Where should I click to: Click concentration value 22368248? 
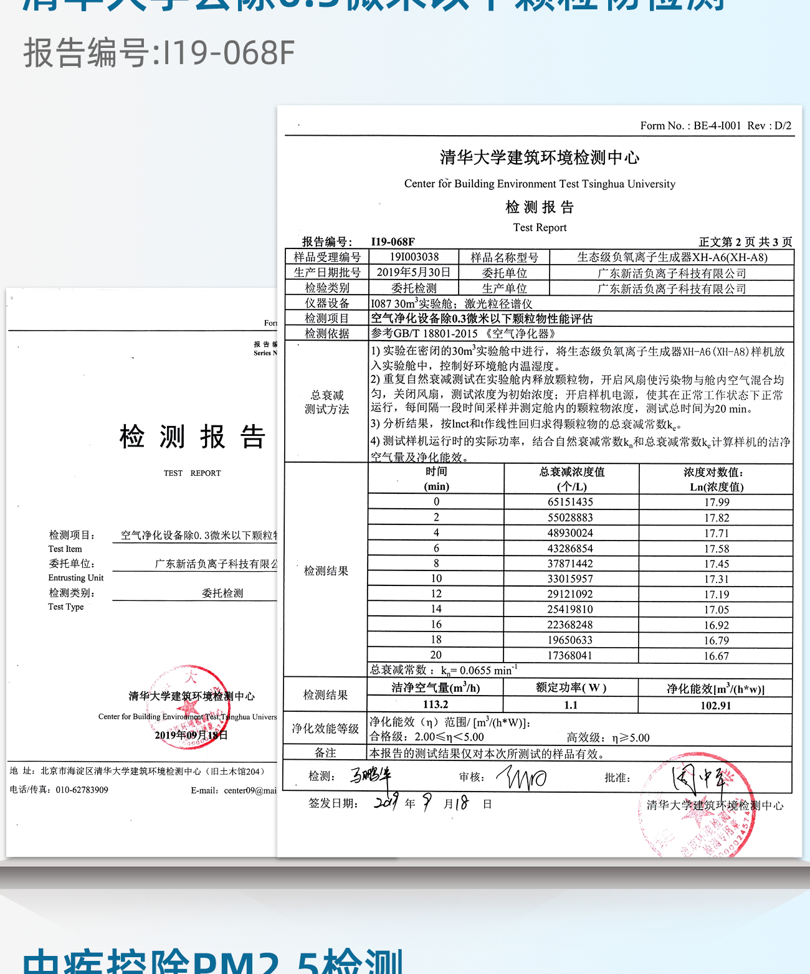(x=570, y=625)
